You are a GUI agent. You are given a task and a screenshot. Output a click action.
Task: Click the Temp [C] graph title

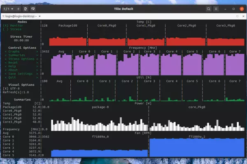tap(144, 22)
